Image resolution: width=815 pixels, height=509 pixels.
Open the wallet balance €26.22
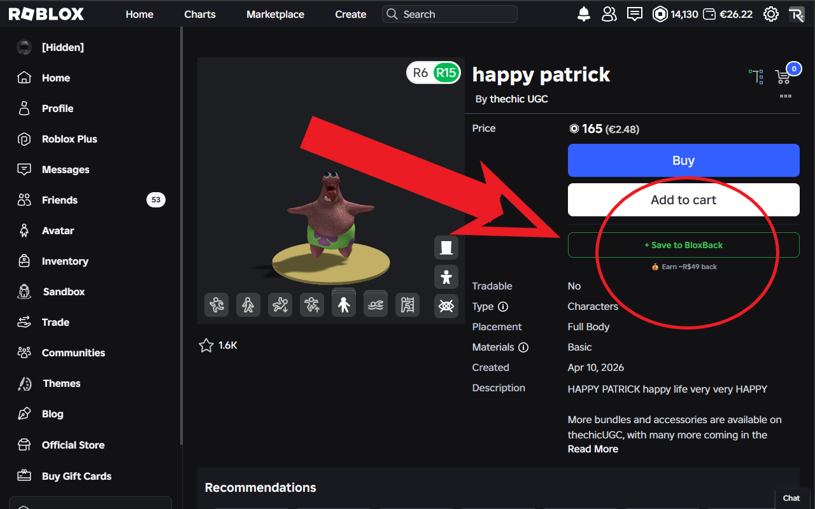pos(728,14)
